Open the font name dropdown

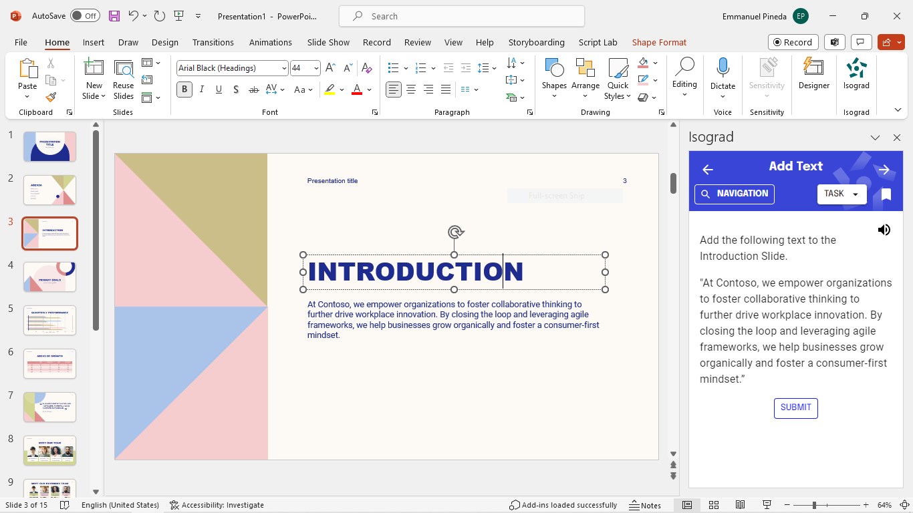(284, 68)
